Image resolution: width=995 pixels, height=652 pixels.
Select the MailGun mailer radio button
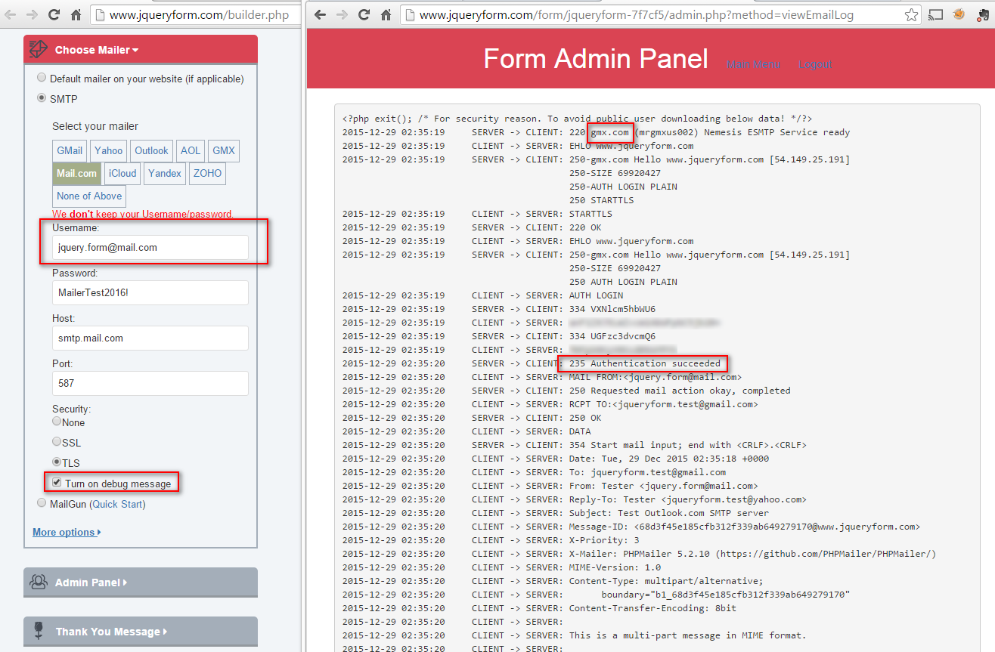pyautogui.click(x=42, y=503)
